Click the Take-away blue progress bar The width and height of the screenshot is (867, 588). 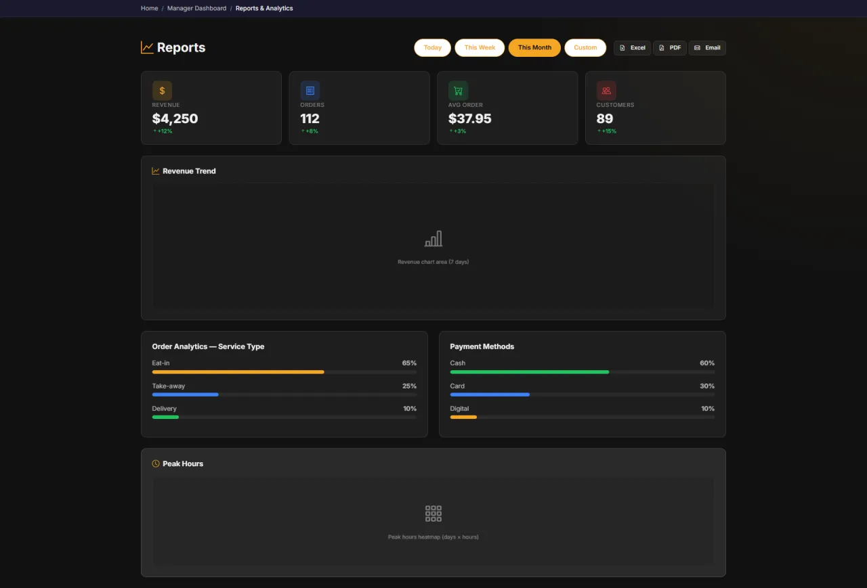[x=186, y=394]
